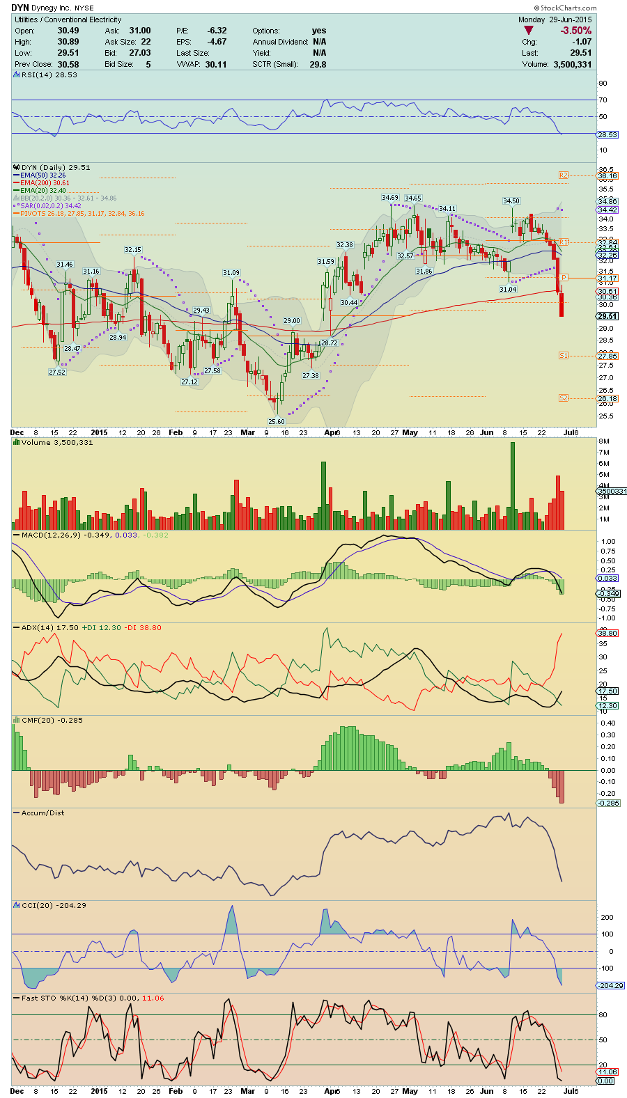Click the -0.285 CMF axis tag

[608, 803]
